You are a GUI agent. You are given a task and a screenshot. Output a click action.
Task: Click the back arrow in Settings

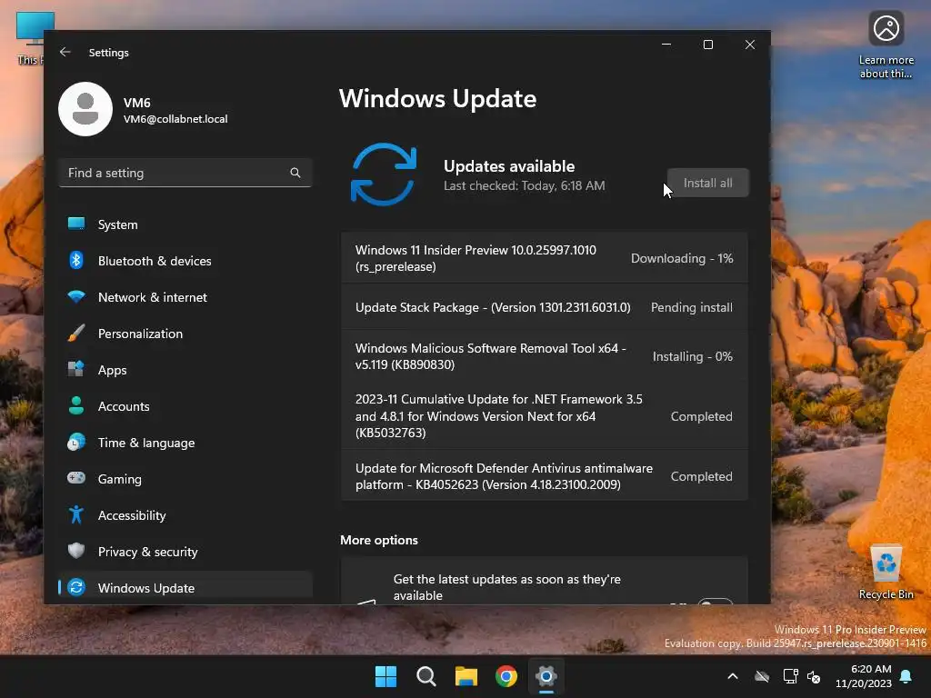pyautogui.click(x=65, y=52)
